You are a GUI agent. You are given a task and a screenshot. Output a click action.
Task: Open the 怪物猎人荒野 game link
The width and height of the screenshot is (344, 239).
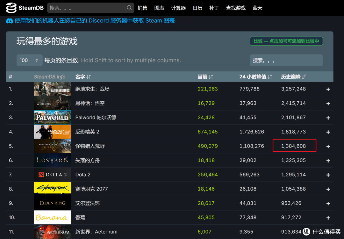coord(90,146)
